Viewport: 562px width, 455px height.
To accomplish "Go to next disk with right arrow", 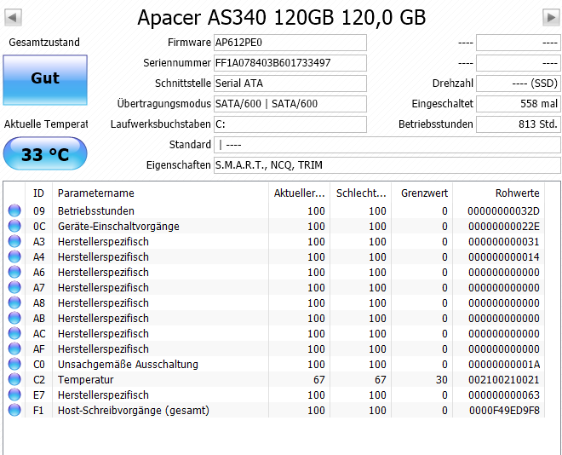I will [x=551, y=17].
